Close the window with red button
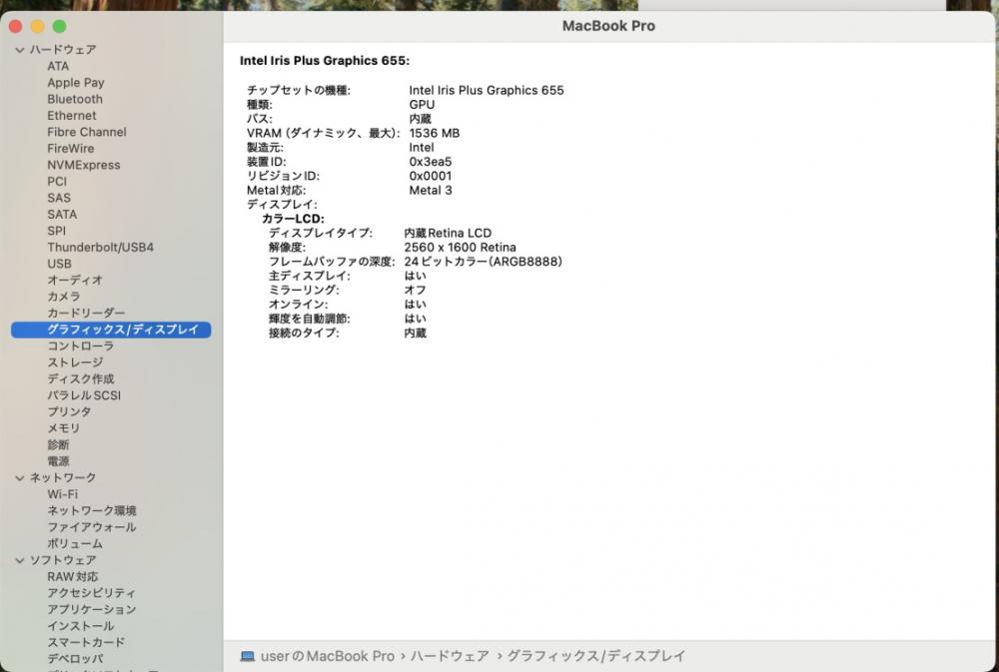 (16, 26)
